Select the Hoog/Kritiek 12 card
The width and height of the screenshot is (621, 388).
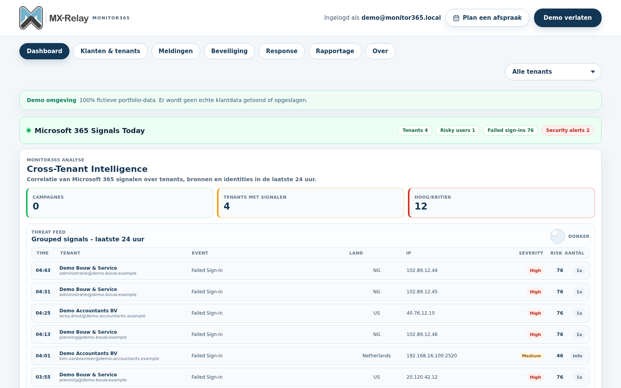pos(501,203)
